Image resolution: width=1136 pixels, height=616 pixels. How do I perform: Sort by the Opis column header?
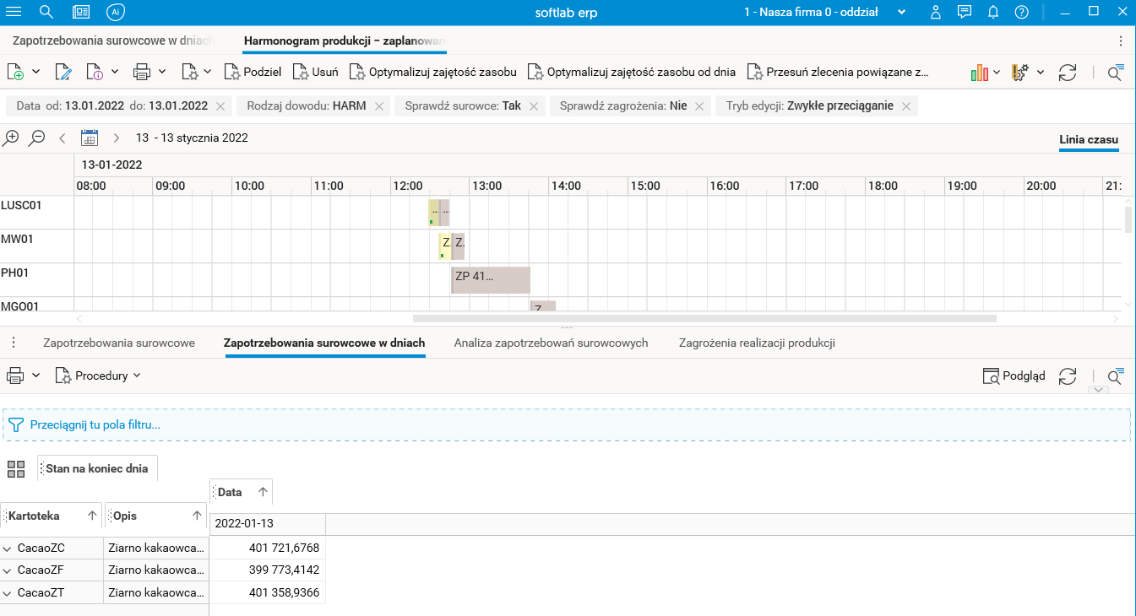pyautogui.click(x=156, y=516)
